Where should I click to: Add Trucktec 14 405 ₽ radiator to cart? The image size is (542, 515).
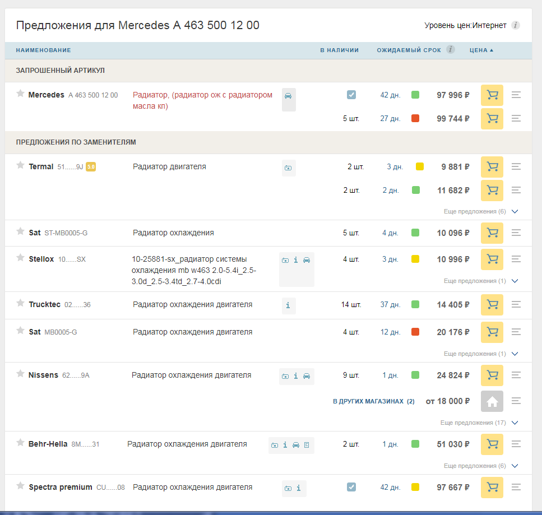tap(492, 305)
